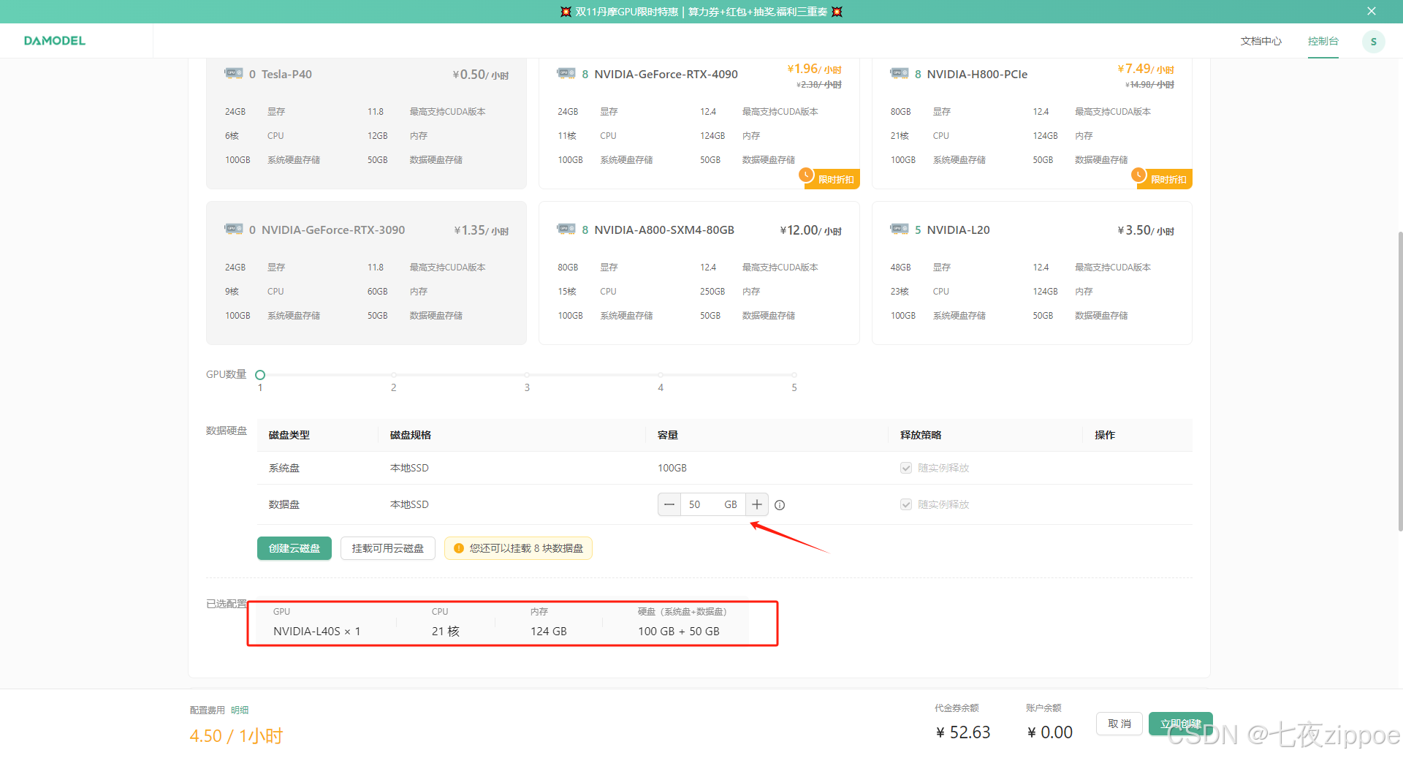Close the top promotional banner
1403x758 pixels.
(x=1372, y=11)
